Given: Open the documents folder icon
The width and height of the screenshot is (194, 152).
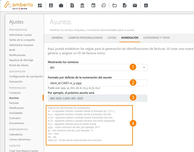Looking at the screenshot, I should click(x=114, y=5).
